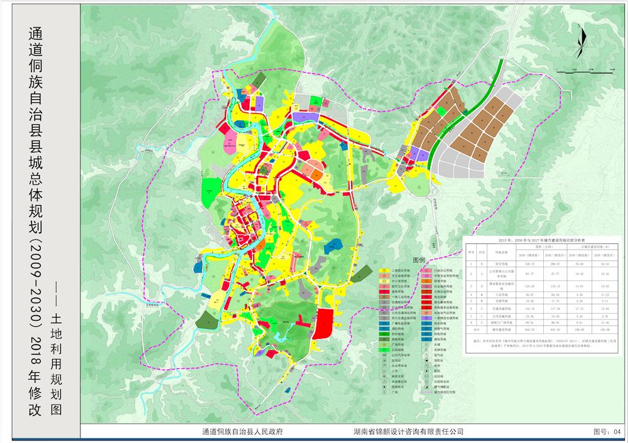Image resolution: width=628 pixels, height=443 pixels.
Task: Click the 公共汽车站场 legend symbol
Action: pyautogui.click(x=384, y=355)
